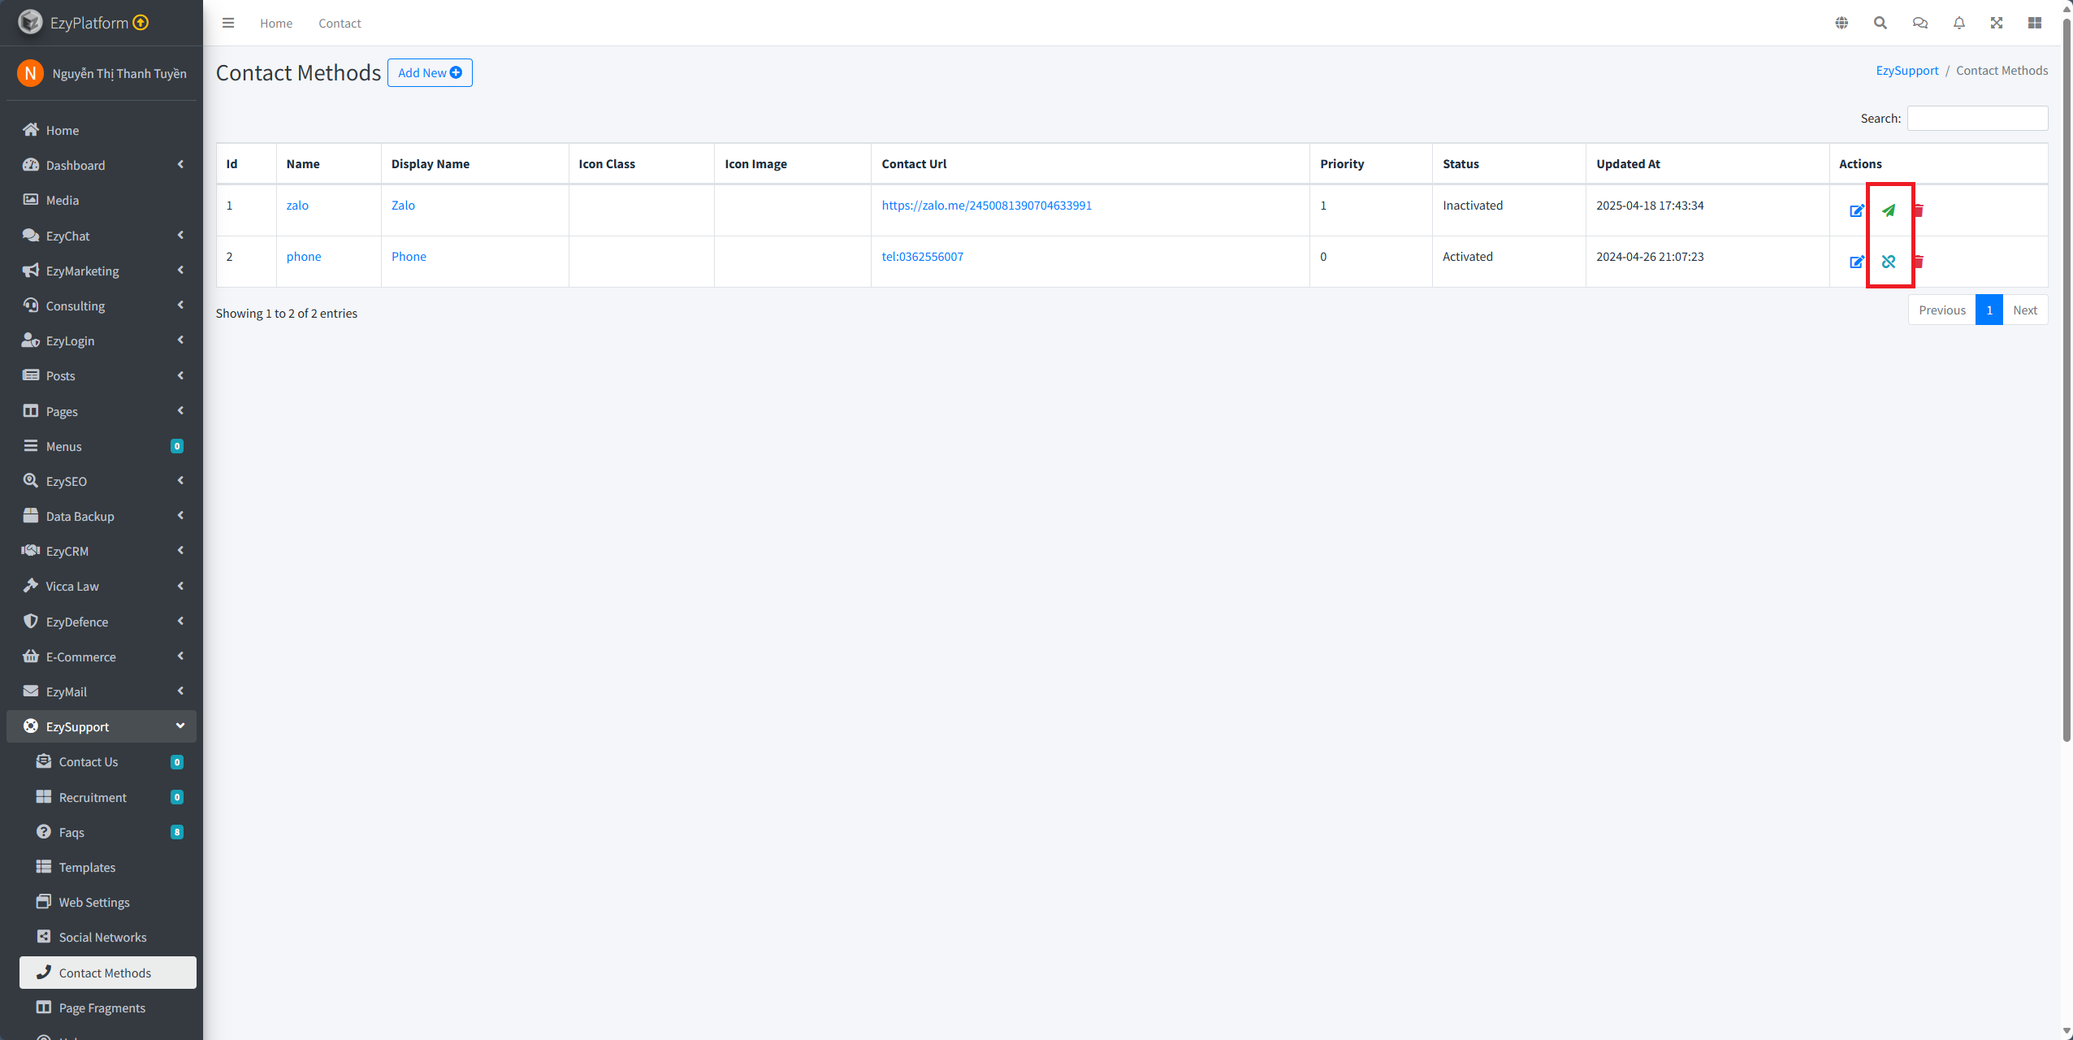Click the EzyPlatform upgrade arrow icon

[141, 23]
